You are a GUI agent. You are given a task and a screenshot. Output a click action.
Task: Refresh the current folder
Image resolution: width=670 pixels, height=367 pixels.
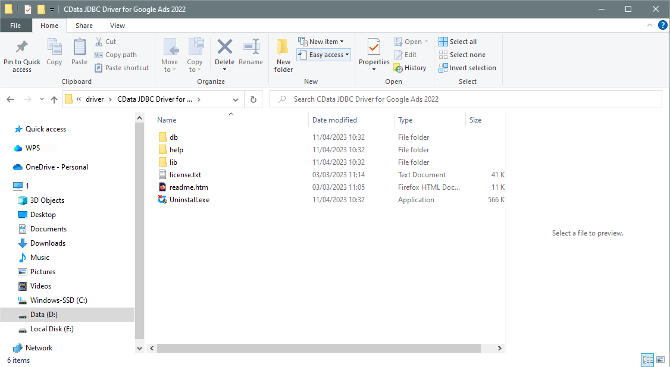(x=253, y=99)
